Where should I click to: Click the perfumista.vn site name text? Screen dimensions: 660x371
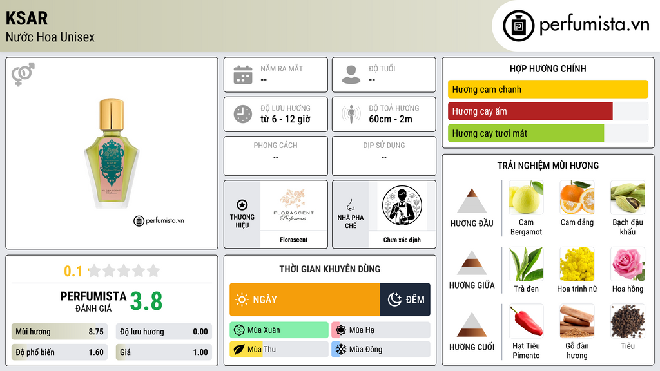(x=594, y=25)
